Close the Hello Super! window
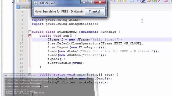Screen dimensions: 172x96 (x=100, y=2)
